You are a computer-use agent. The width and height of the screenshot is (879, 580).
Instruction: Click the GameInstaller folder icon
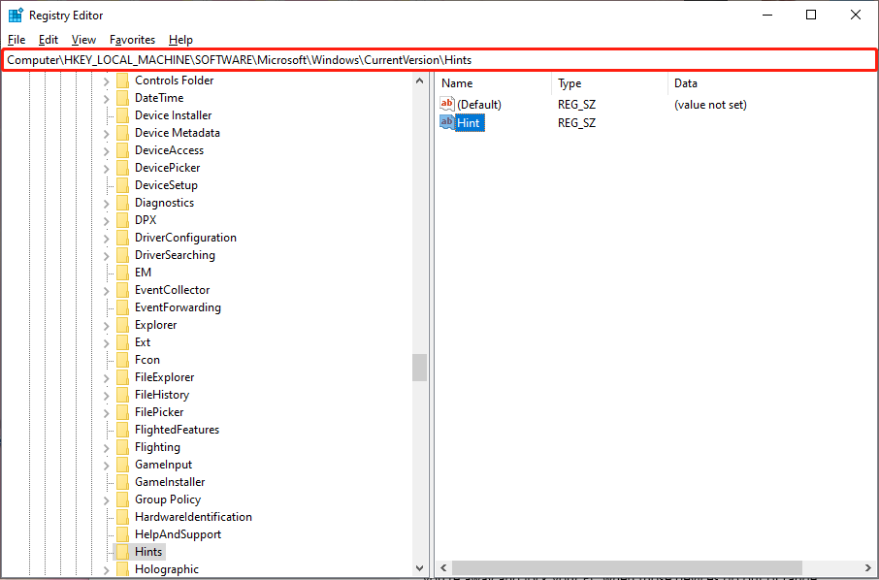click(x=123, y=482)
